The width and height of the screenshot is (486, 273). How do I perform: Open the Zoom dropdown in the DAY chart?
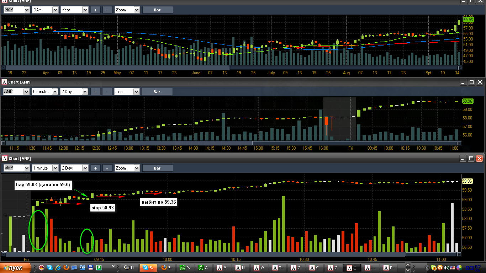pyautogui.click(x=137, y=10)
